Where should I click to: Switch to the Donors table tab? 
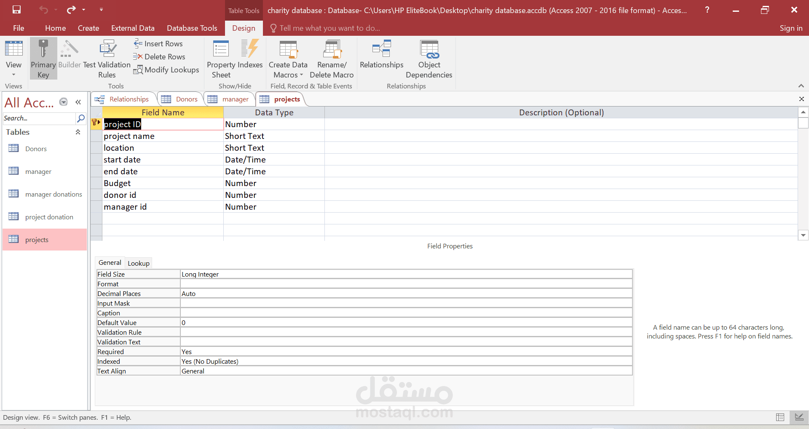(180, 99)
